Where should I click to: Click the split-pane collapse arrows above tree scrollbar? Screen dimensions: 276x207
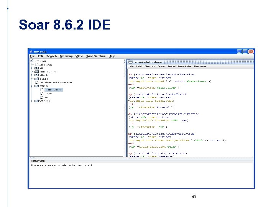[125, 61]
